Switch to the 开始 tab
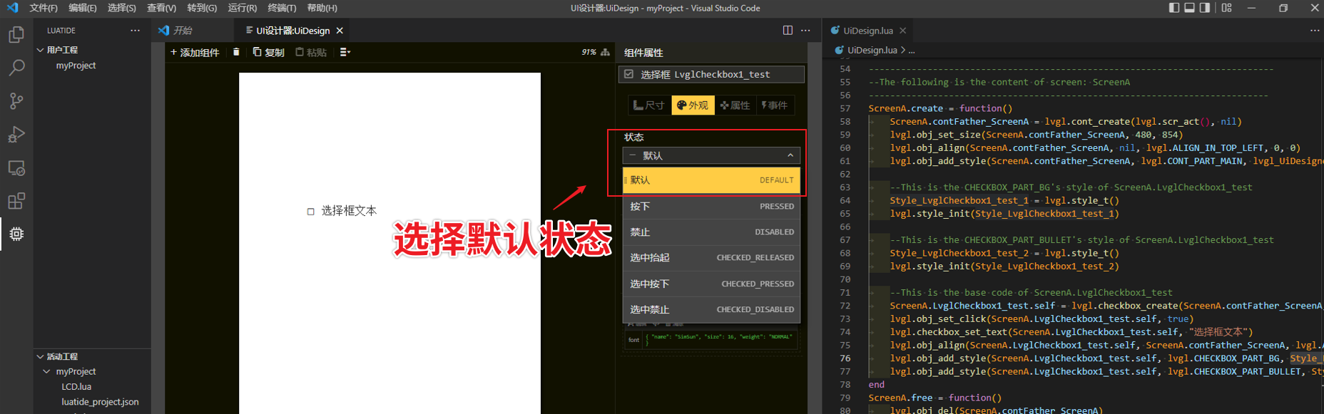The width and height of the screenshot is (1324, 414). click(193, 31)
